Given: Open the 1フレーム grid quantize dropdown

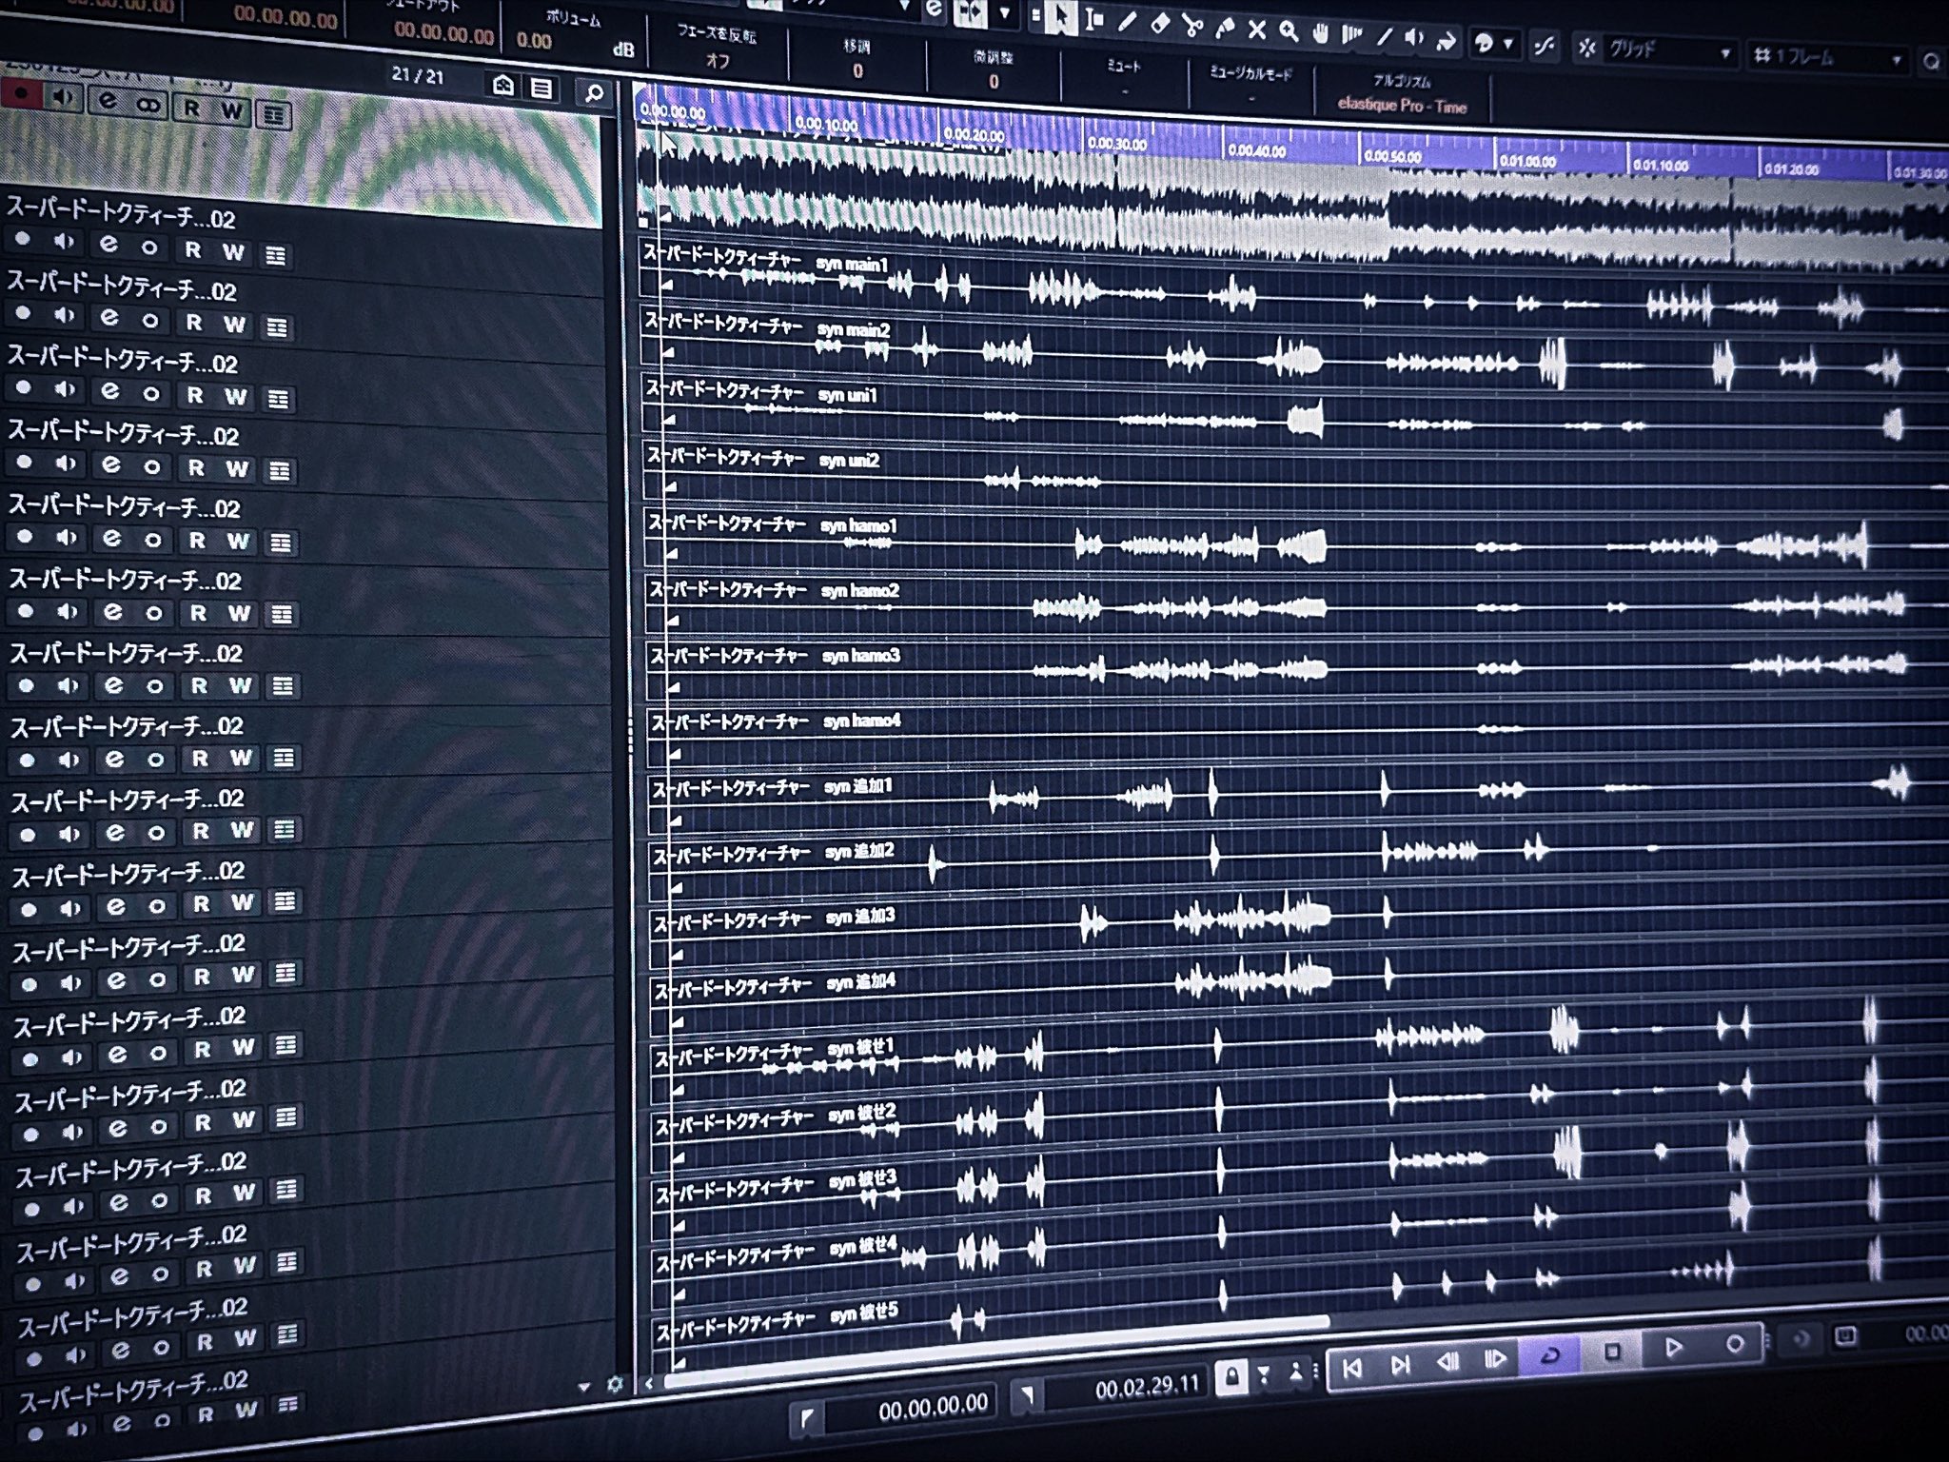Looking at the screenshot, I should [1827, 58].
